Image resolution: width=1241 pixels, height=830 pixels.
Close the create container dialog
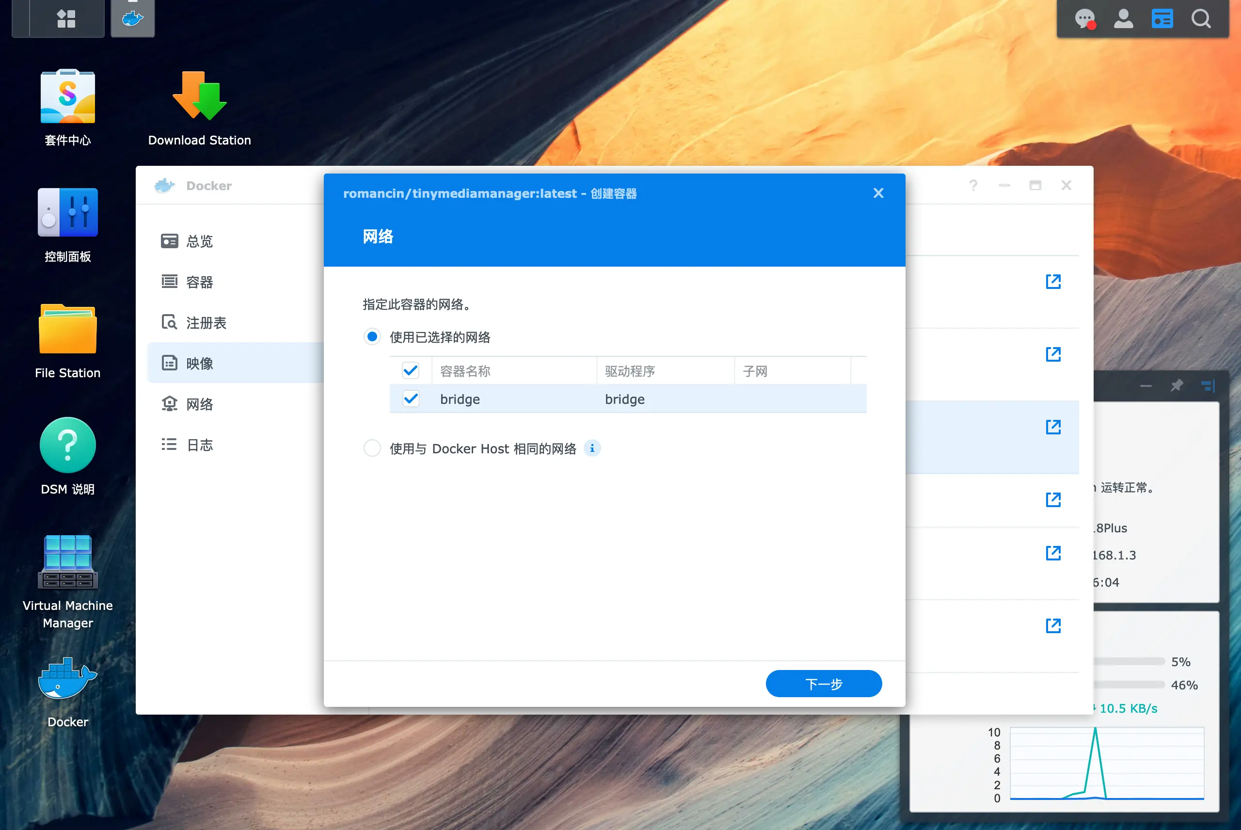coord(878,193)
